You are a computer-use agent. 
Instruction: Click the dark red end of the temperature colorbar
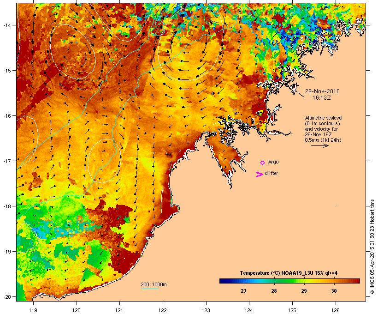coord(357,281)
